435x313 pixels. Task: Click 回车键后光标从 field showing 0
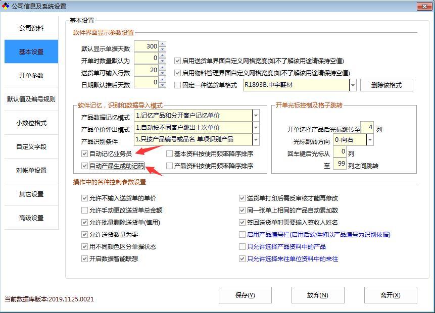click(340, 152)
